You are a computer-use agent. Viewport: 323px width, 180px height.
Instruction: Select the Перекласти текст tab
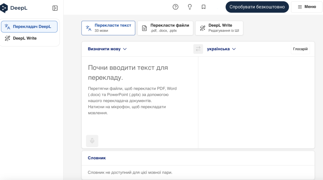pyautogui.click(x=108, y=28)
